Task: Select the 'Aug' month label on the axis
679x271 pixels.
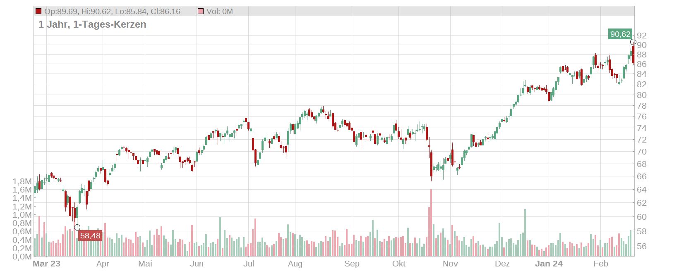Action: tap(295, 264)
